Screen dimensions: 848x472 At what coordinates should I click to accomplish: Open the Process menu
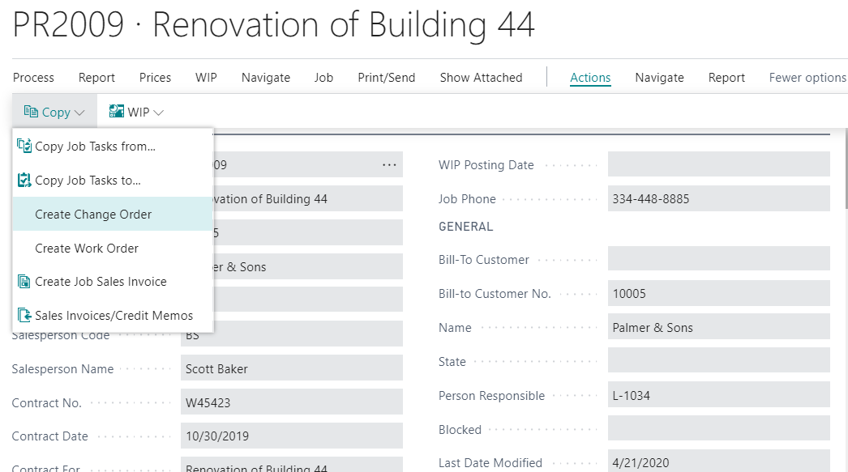pos(33,78)
